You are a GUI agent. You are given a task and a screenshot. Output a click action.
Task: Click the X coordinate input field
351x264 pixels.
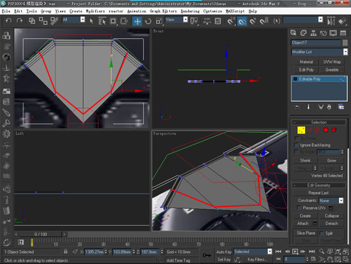point(94,252)
